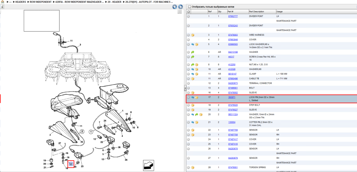Click the box icon on the 87487709 SENSOR LH row
Screen dimensions: 357x172
pyautogui.click(x=192, y=130)
